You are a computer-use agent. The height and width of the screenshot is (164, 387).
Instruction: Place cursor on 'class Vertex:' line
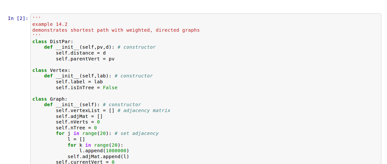(51, 70)
